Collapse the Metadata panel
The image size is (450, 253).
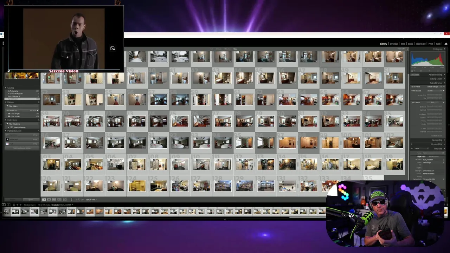[x=444, y=148]
